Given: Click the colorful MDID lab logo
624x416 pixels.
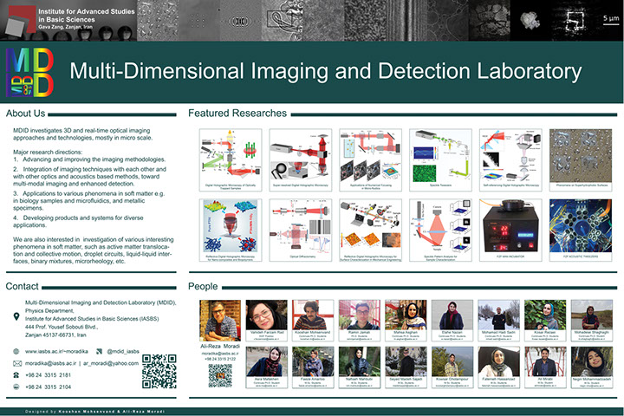Looking at the screenshot, I should pos(29,72).
